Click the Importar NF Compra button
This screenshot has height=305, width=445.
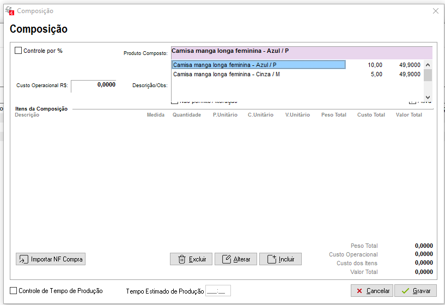(x=51, y=259)
